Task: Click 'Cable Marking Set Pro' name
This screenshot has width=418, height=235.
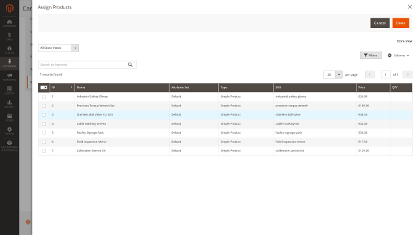Action: coord(91,124)
